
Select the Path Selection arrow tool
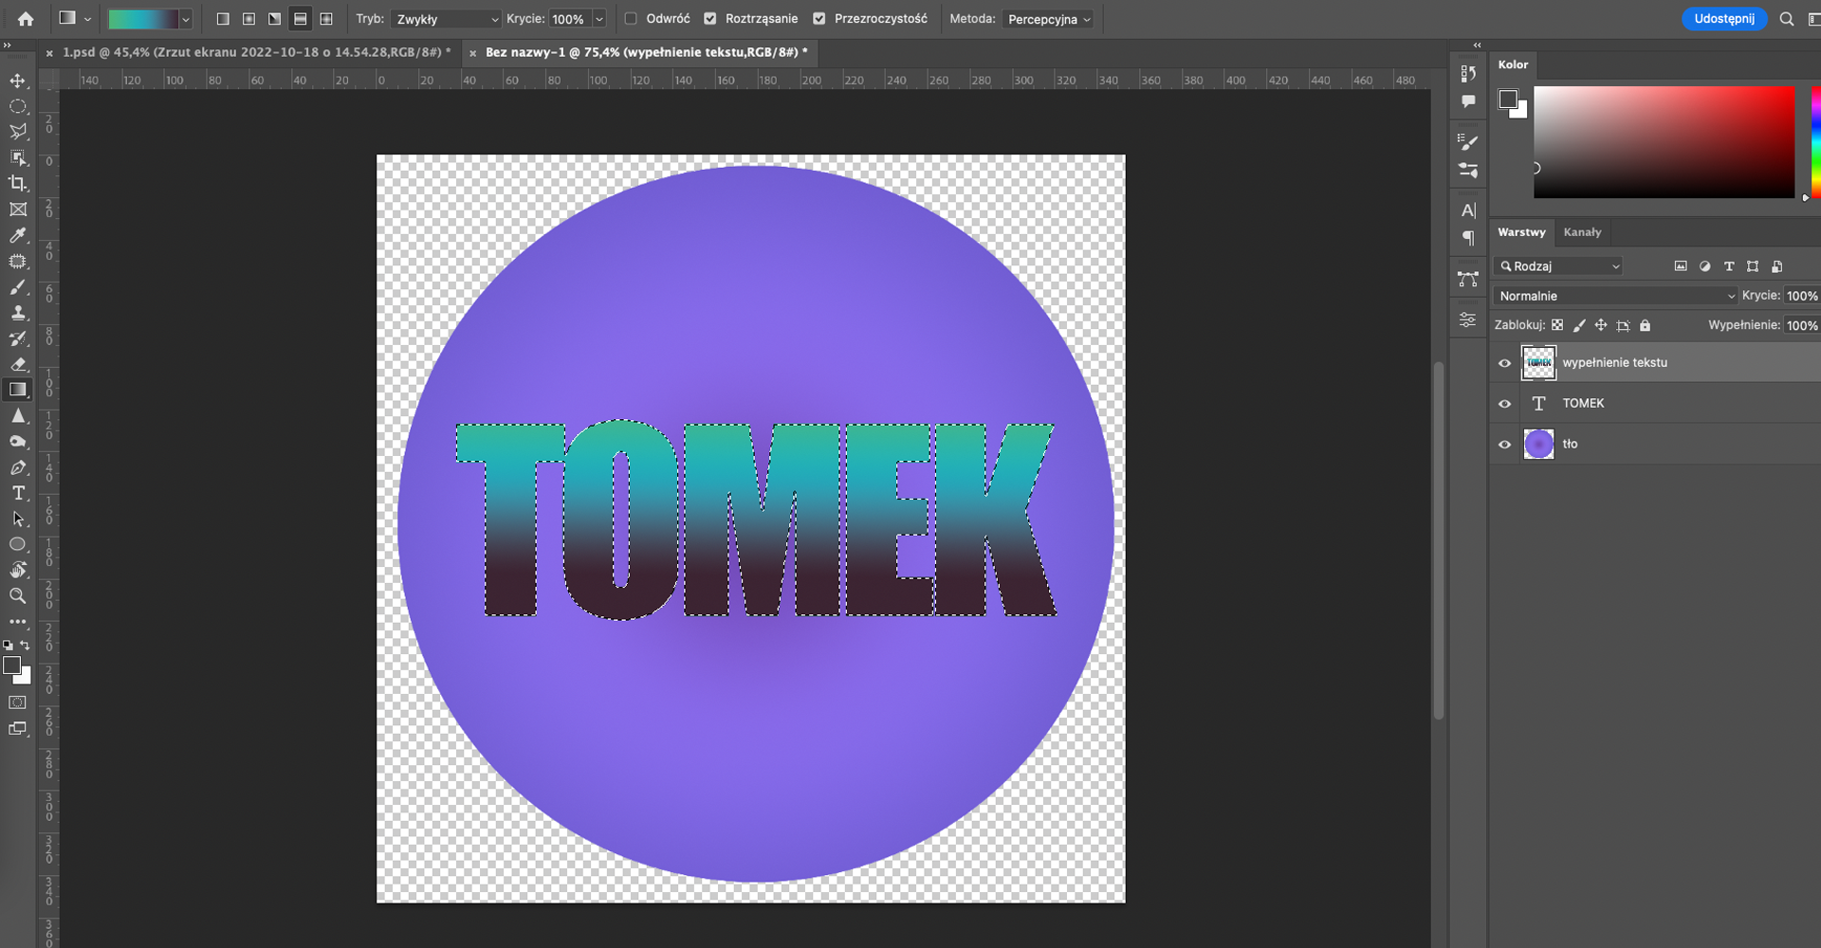pyautogui.click(x=18, y=519)
